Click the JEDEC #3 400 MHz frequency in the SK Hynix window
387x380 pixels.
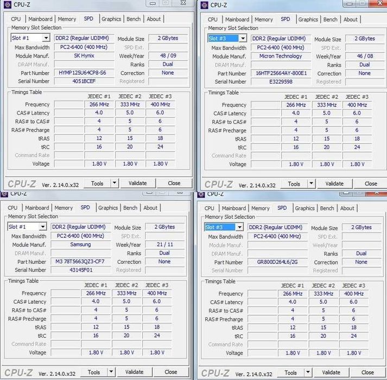coord(161,104)
